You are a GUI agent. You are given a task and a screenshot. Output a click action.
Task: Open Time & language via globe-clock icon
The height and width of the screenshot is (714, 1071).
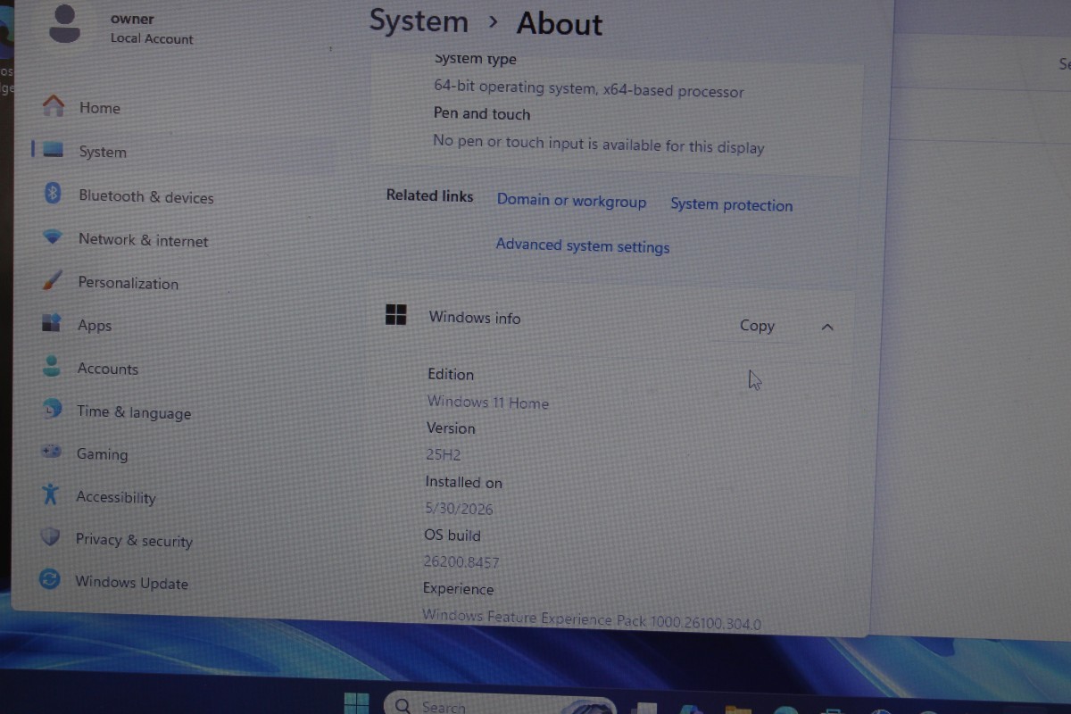coord(52,409)
